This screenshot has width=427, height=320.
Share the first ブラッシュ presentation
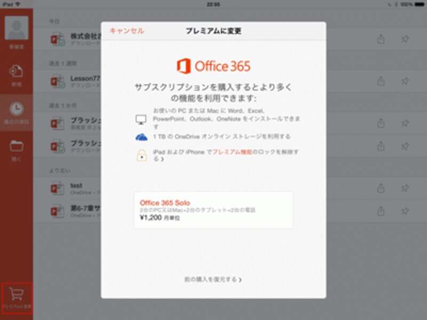coord(381,123)
